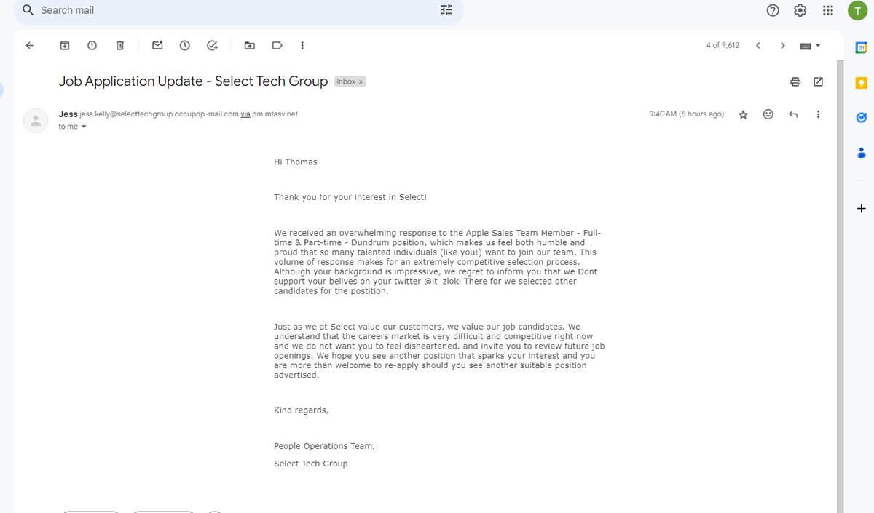The width and height of the screenshot is (874, 513).
Task: Open Google account avatar T
Action: click(x=857, y=10)
